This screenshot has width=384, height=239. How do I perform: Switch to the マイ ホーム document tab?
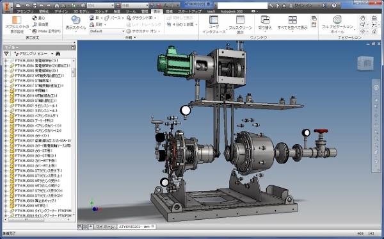105,227
